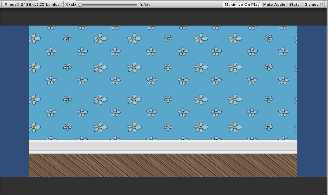This screenshot has width=328, height=195.
Task: Click the right end of the Scale slider track
Action: tap(136, 5)
